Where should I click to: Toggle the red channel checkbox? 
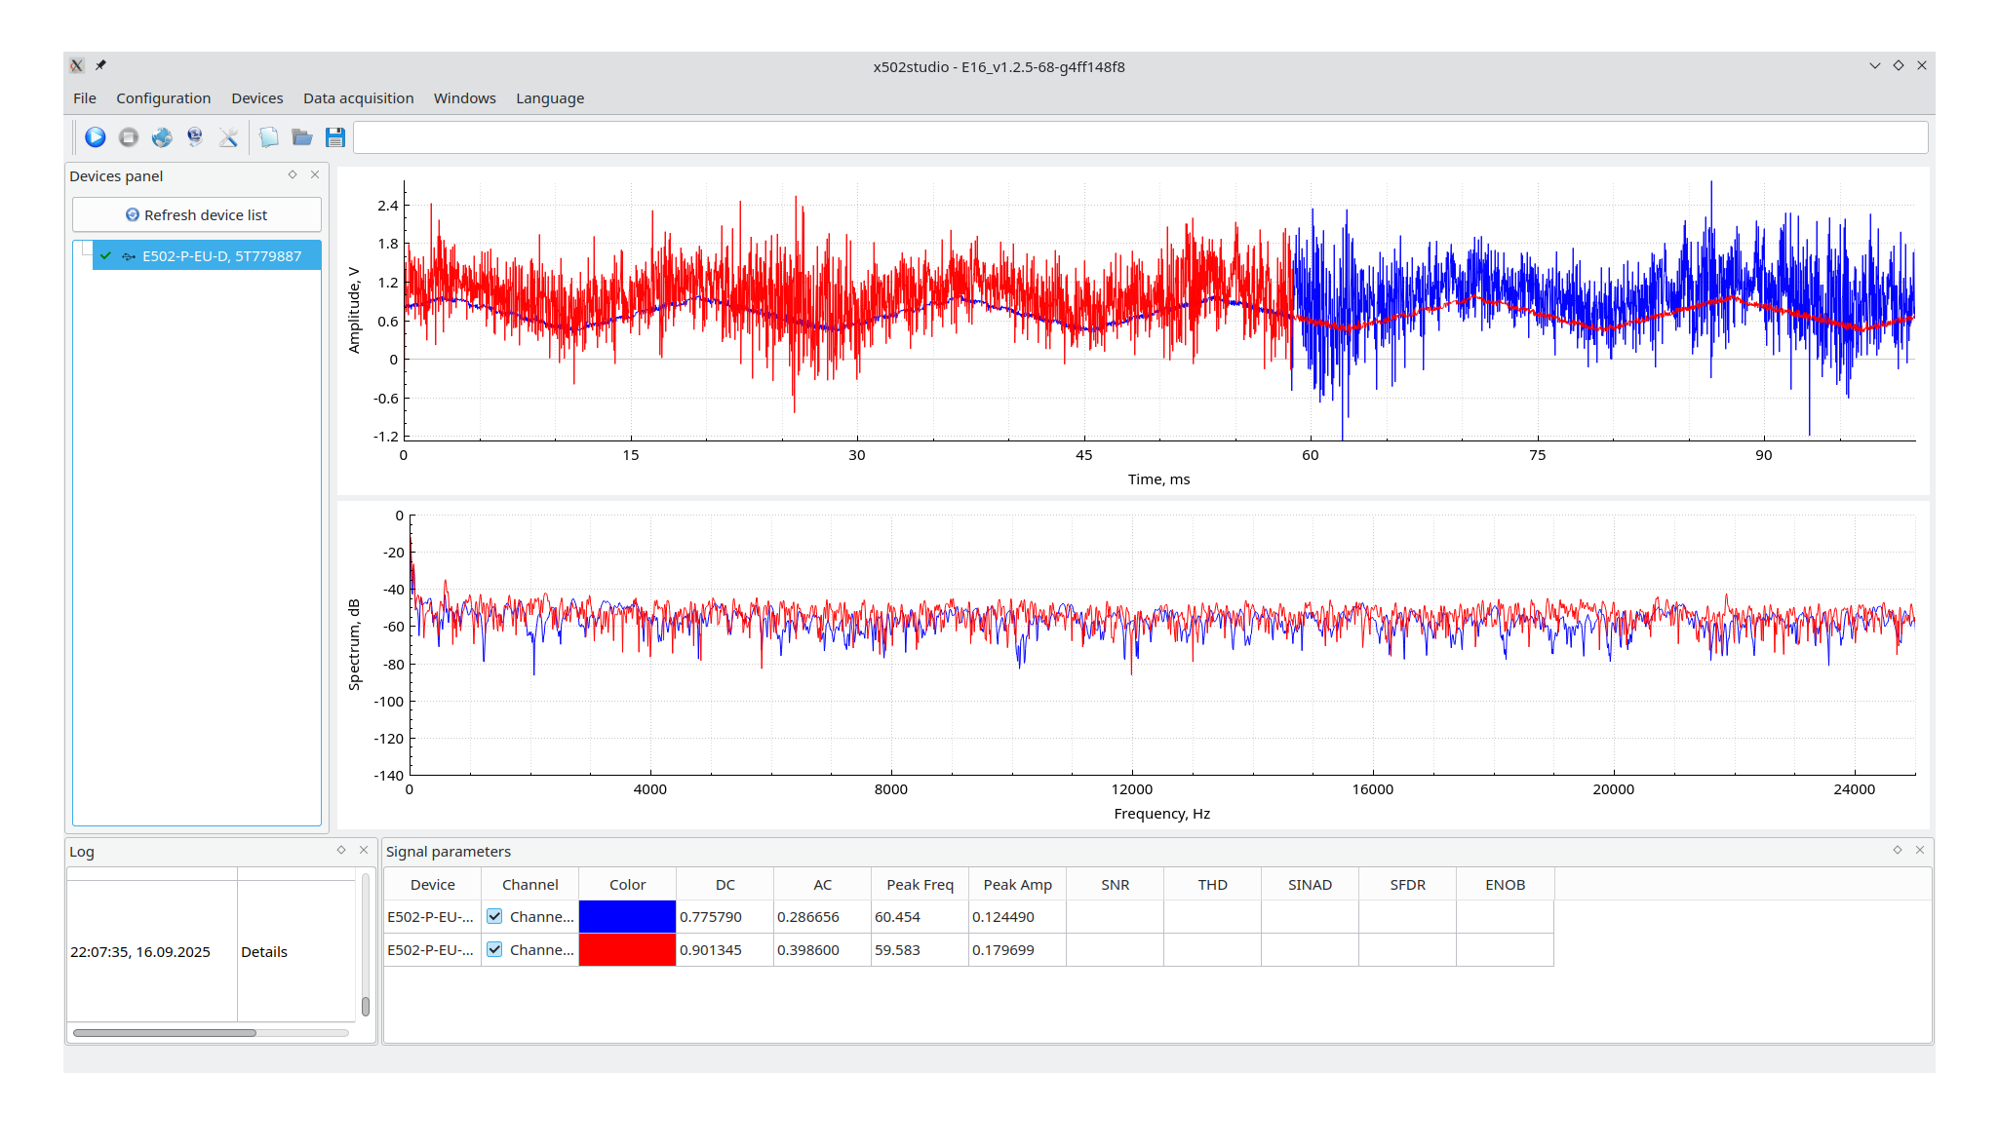point(494,949)
